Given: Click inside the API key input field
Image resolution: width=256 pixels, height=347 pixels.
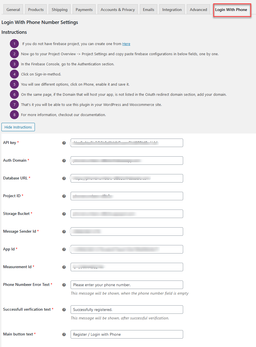Looking at the screenshot, I should (x=127, y=143).
